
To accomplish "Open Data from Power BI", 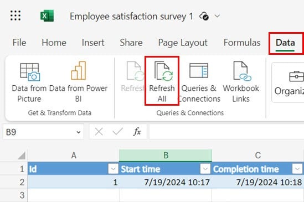I will click(x=78, y=82).
